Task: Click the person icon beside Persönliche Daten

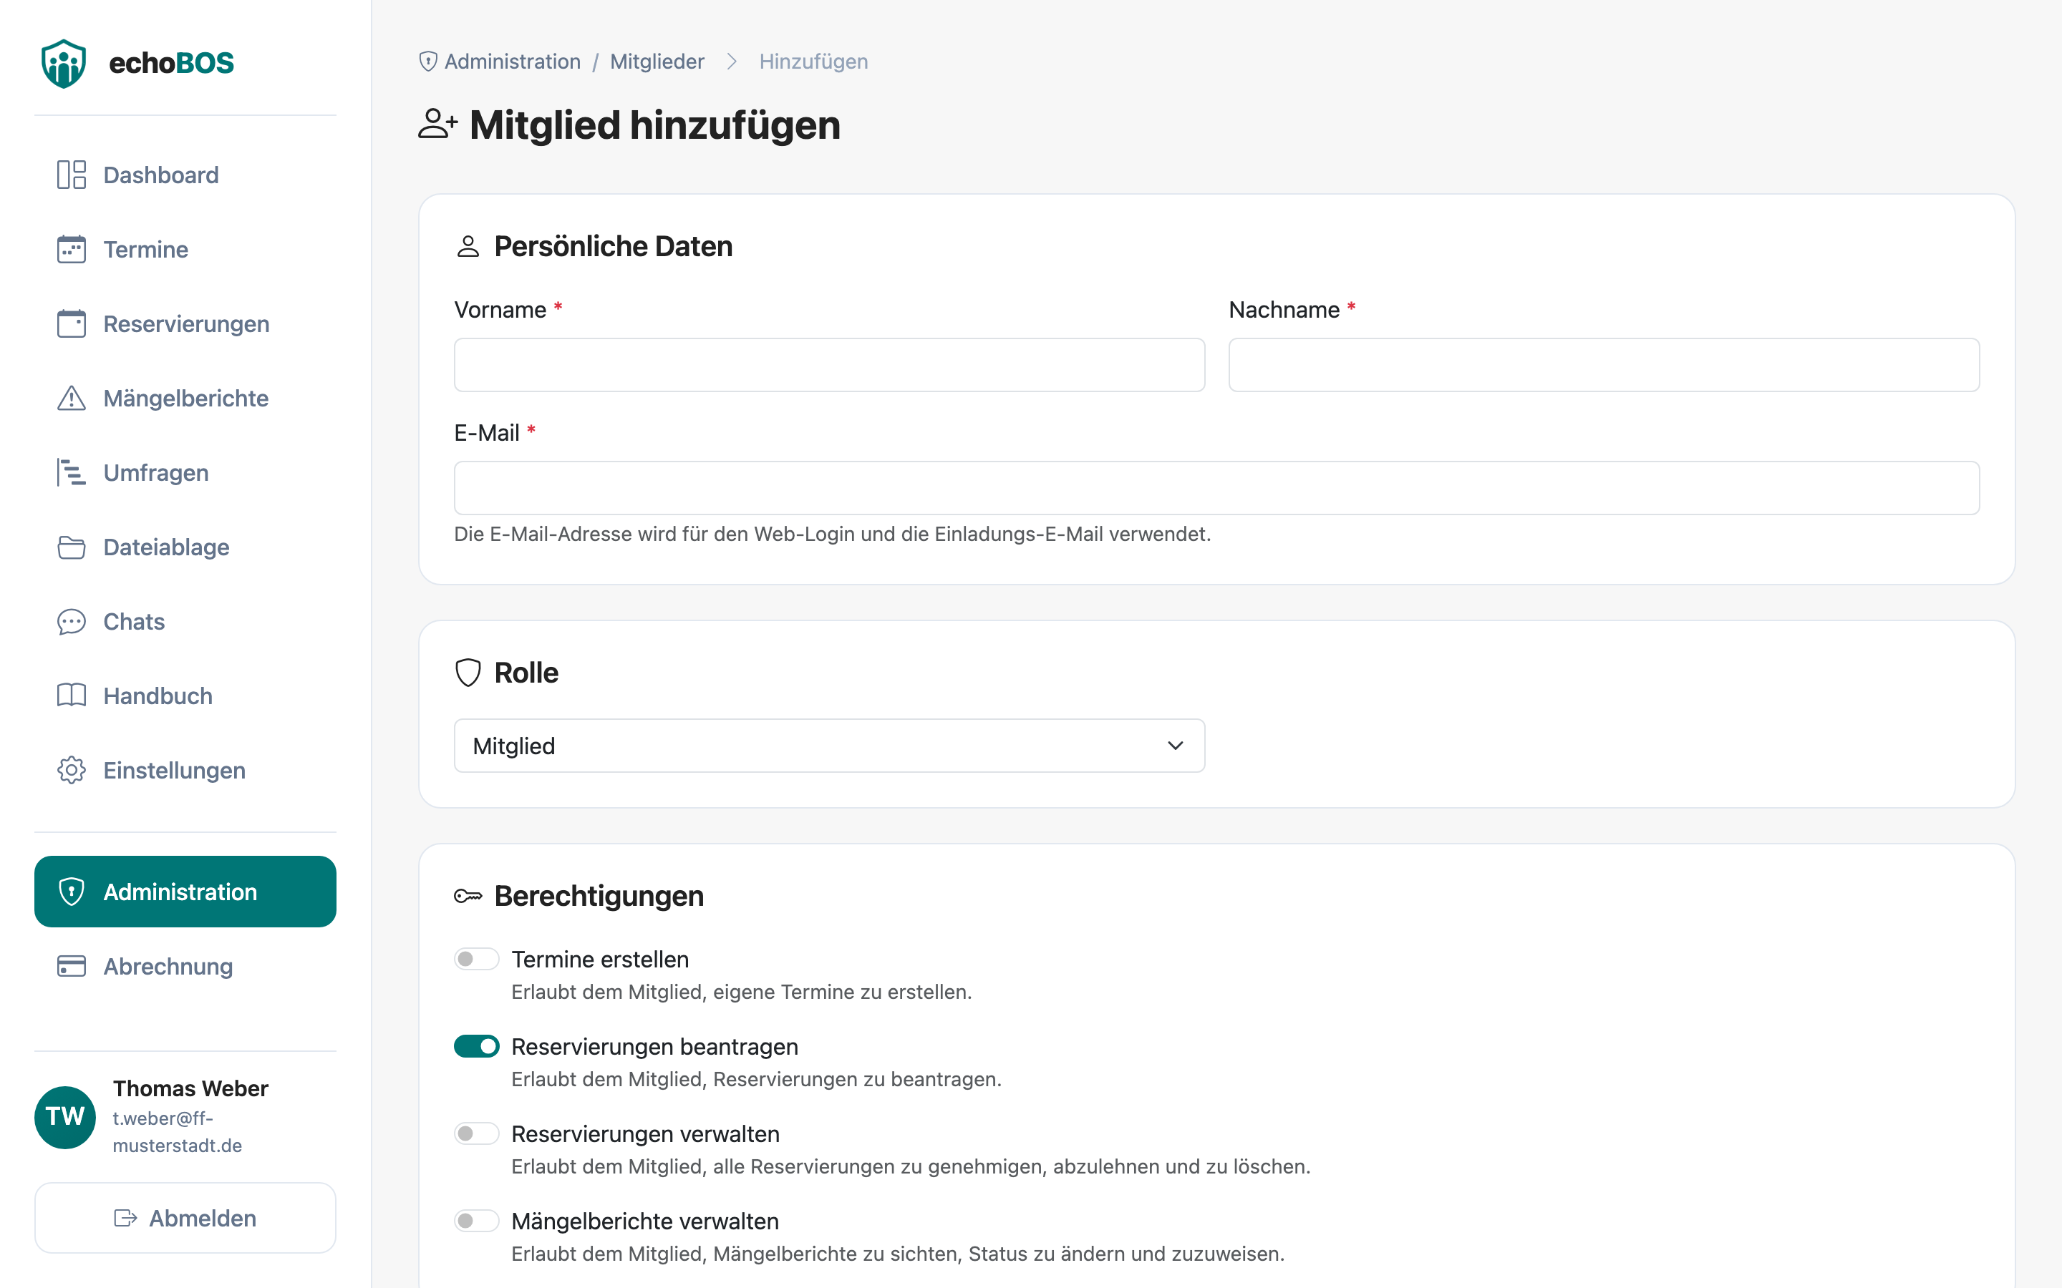Action: point(468,246)
